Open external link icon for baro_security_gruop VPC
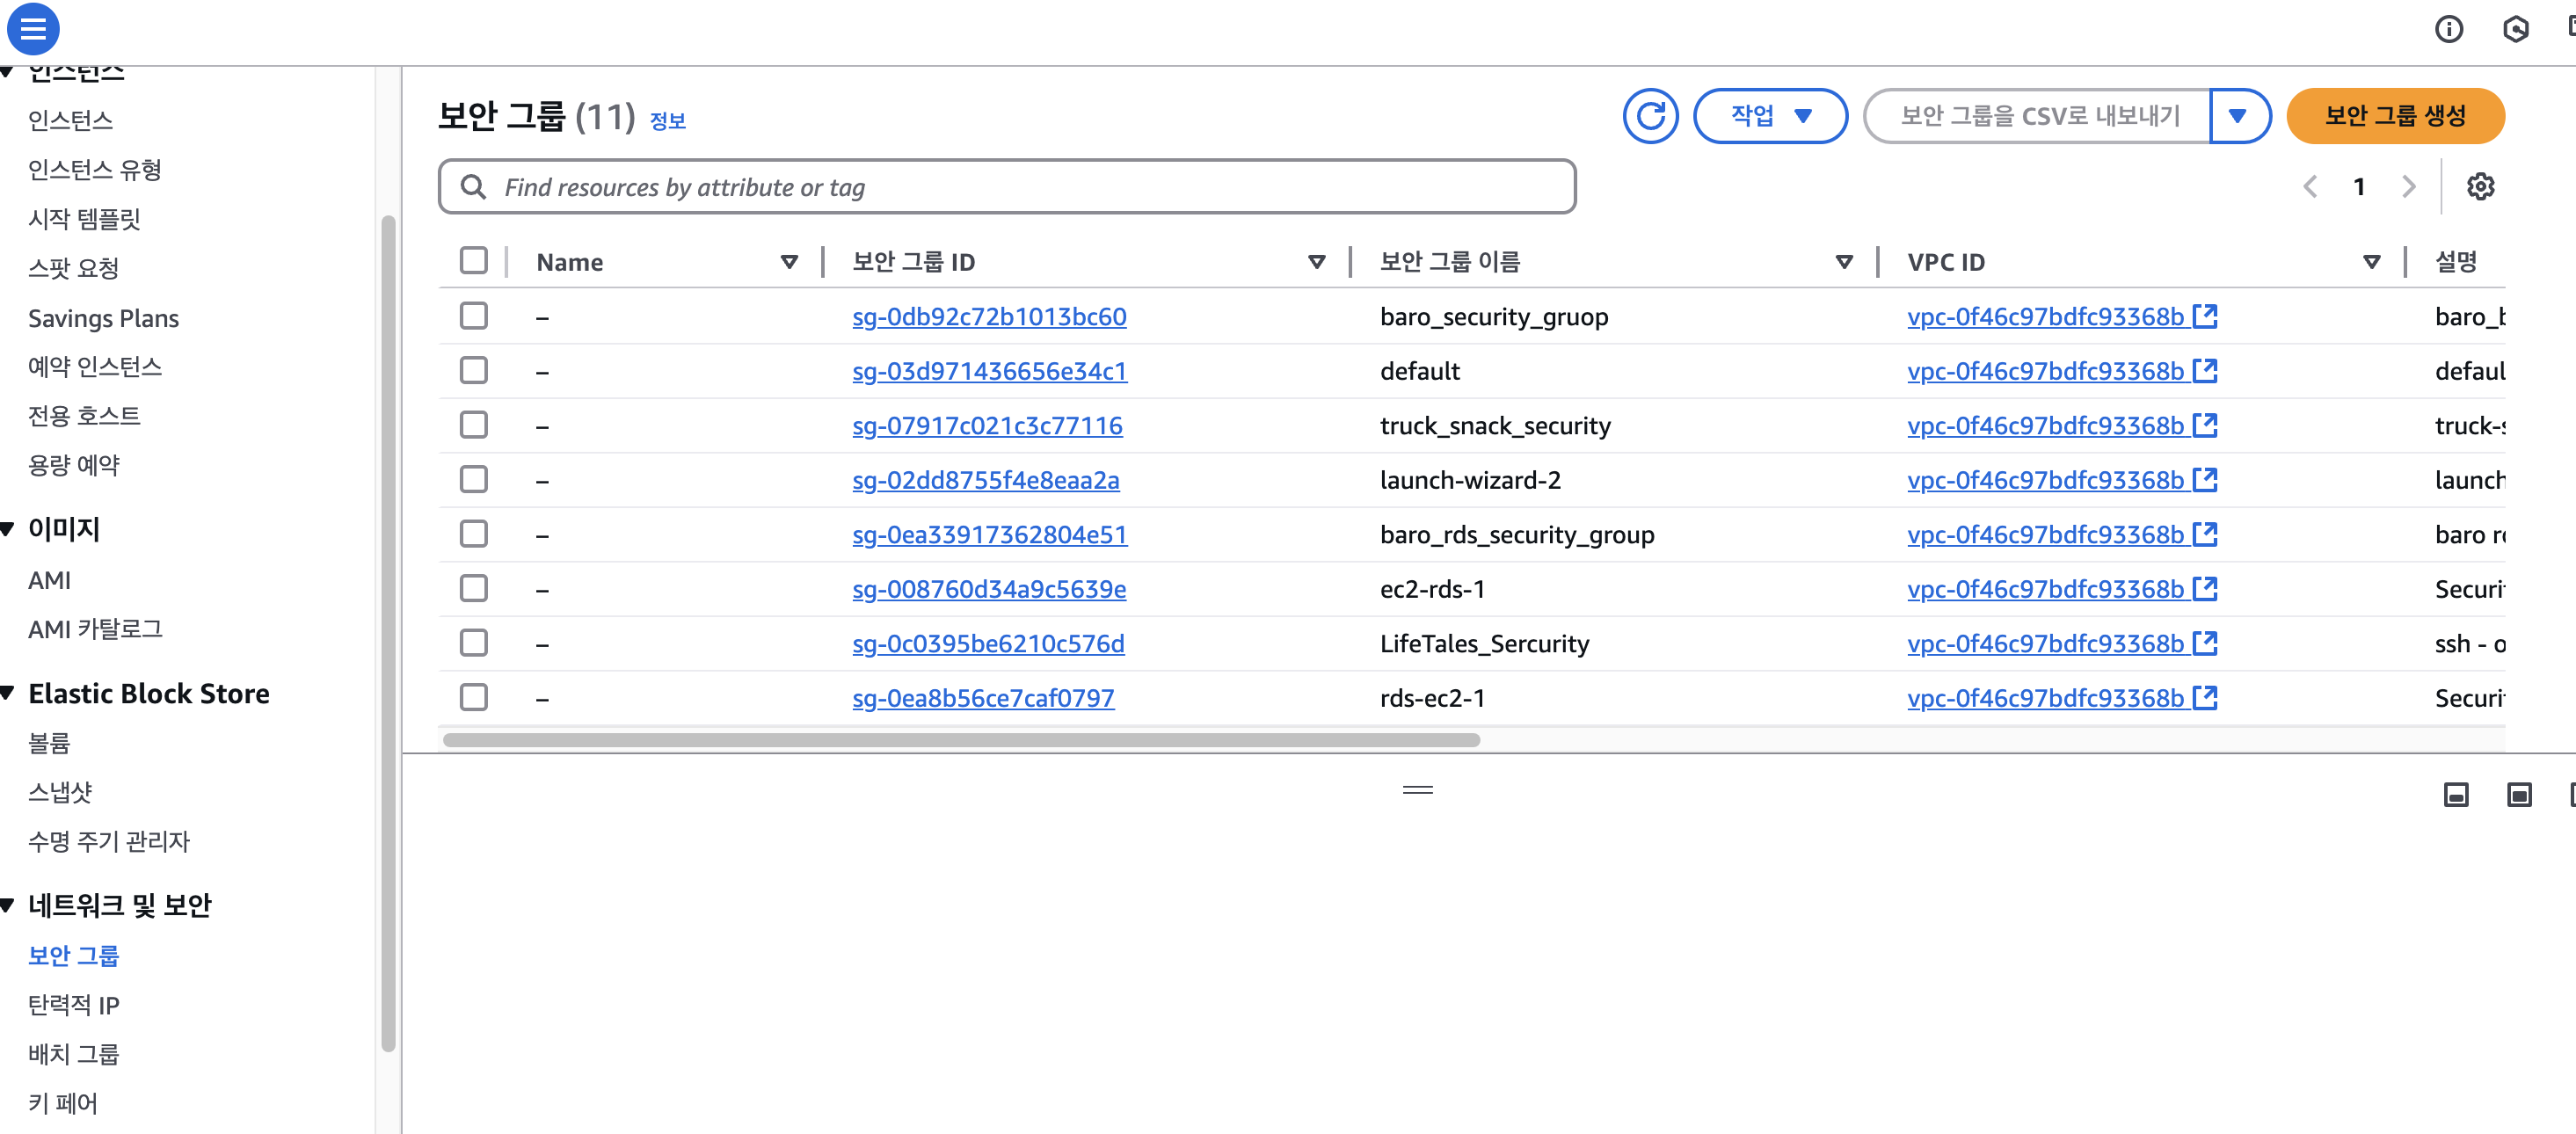Viewport: 2576px width, 1134px height. (x=2205, y=316)
